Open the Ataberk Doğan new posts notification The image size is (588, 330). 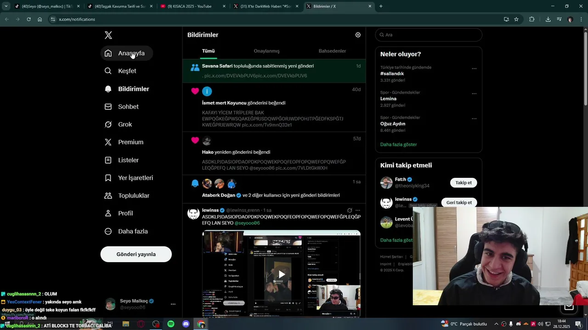pyautogui.click(x=274, y=189)
